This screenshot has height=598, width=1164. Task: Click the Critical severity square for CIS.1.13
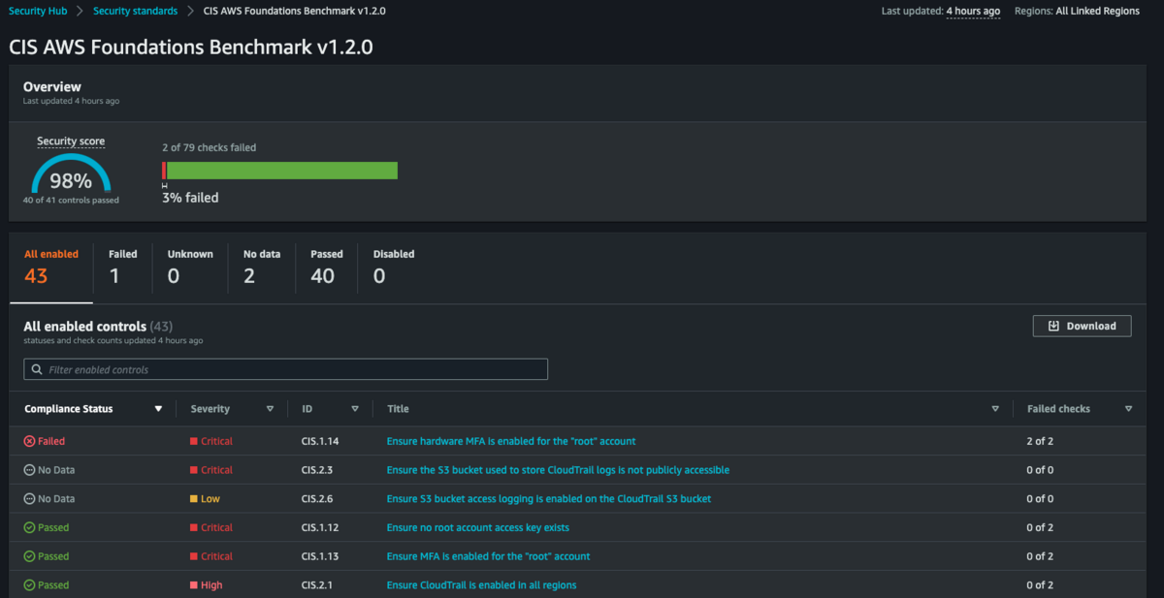(194, 556)
